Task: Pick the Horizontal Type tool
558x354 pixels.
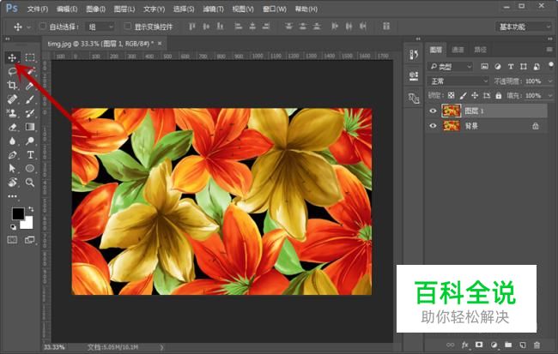Action: 30,155
